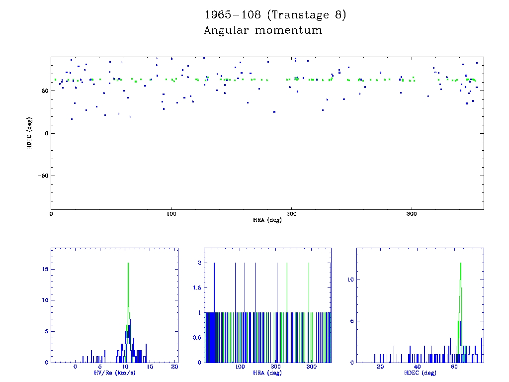Click the green peak top in the HDEC histogram

point(461,263)
